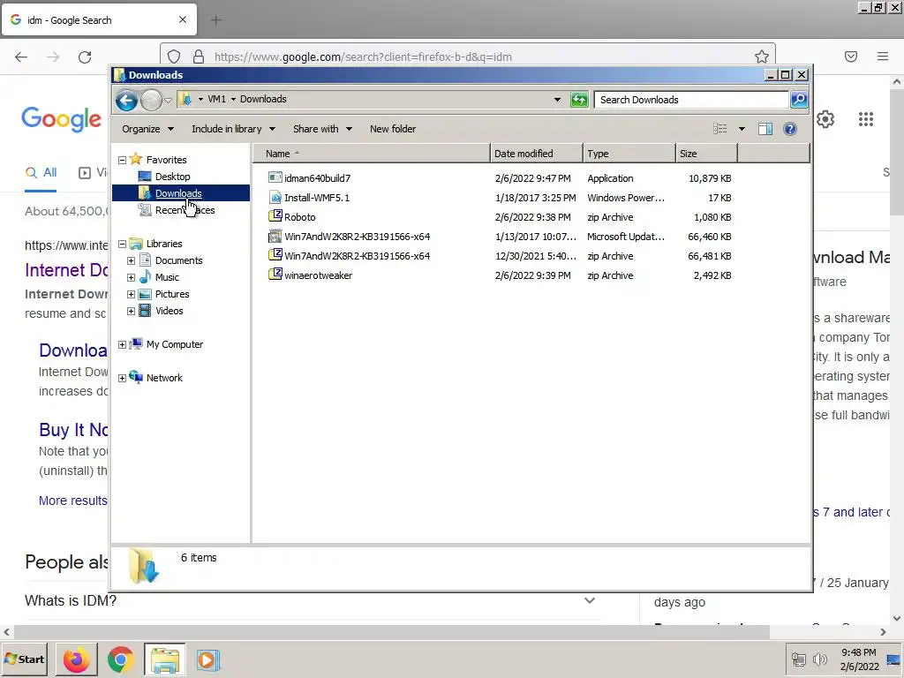Select the Win7AndW2K8R2 zip archive icon
This screenshot has height=678, width=904.
(x=275, y=255)
